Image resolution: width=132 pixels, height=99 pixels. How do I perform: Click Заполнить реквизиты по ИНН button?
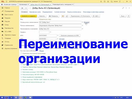(x=70, y=35)
